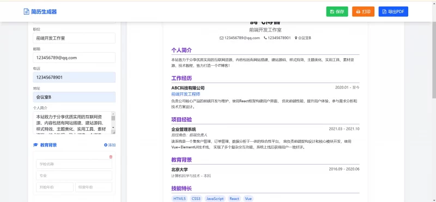Click the date 2021.03 - 2021.10
Screen dimensions: 436x202
pyautogui.click(x=344, y=129)
